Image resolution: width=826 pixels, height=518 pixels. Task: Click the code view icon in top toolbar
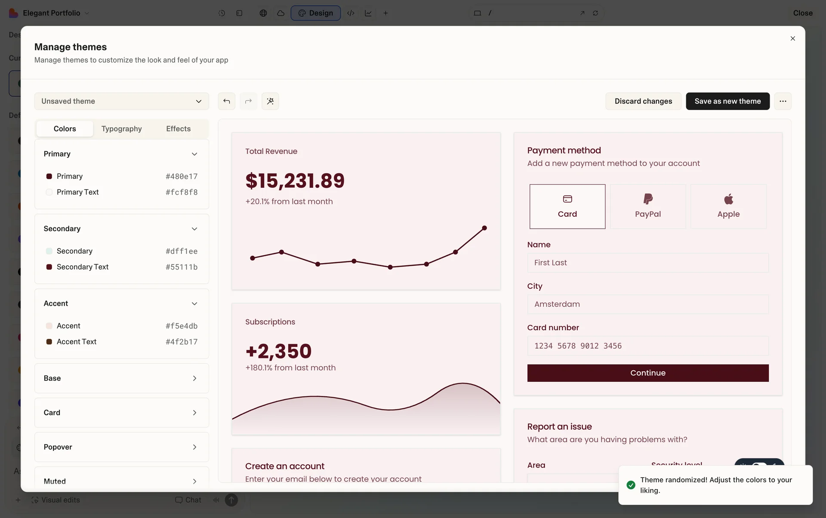tap(351, 13)
